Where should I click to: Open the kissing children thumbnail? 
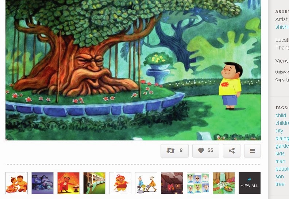pyautogui.click(x=16, y=183)
